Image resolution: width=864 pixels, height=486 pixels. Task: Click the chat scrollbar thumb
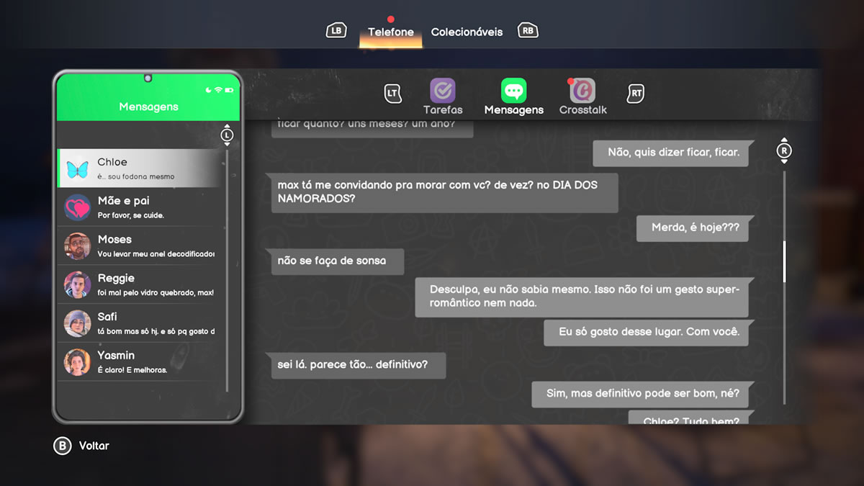(x=784, y=261)
